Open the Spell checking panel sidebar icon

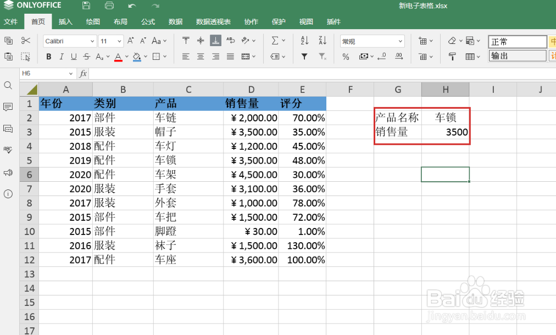(8, 150)
